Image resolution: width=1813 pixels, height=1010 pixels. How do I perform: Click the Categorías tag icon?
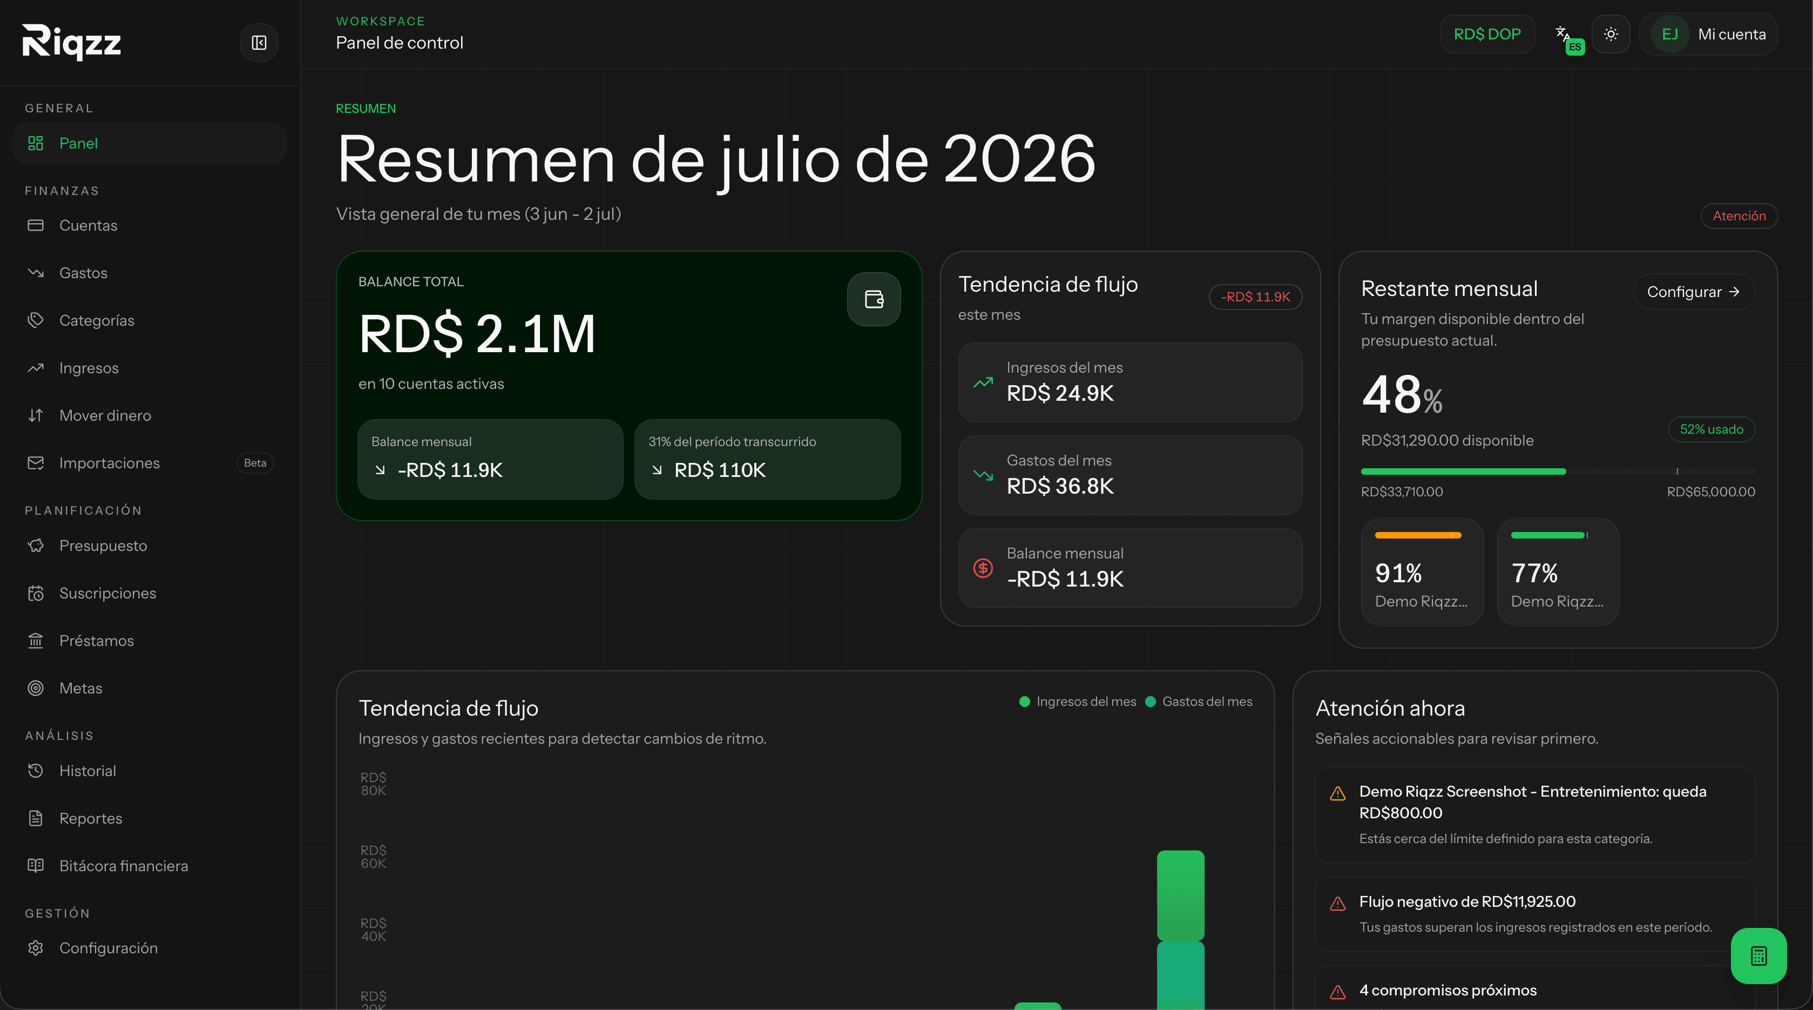(36, 320)
